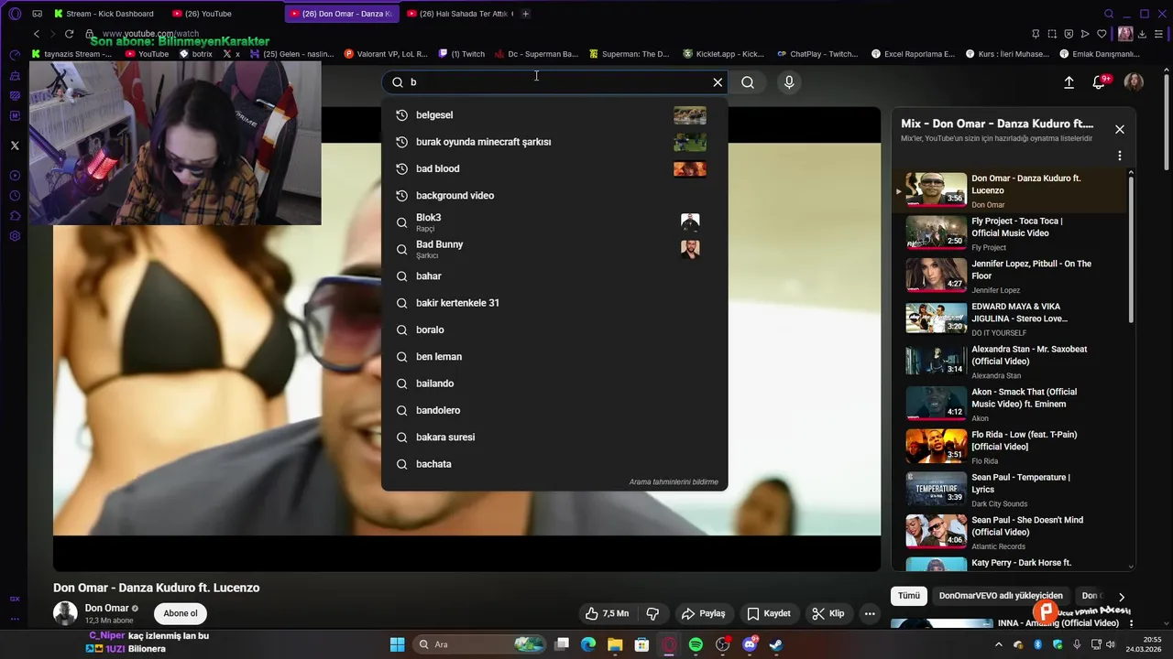The image size is (1173, 659).
Task: Like the Don Omar video
Action: click(607, 613)
